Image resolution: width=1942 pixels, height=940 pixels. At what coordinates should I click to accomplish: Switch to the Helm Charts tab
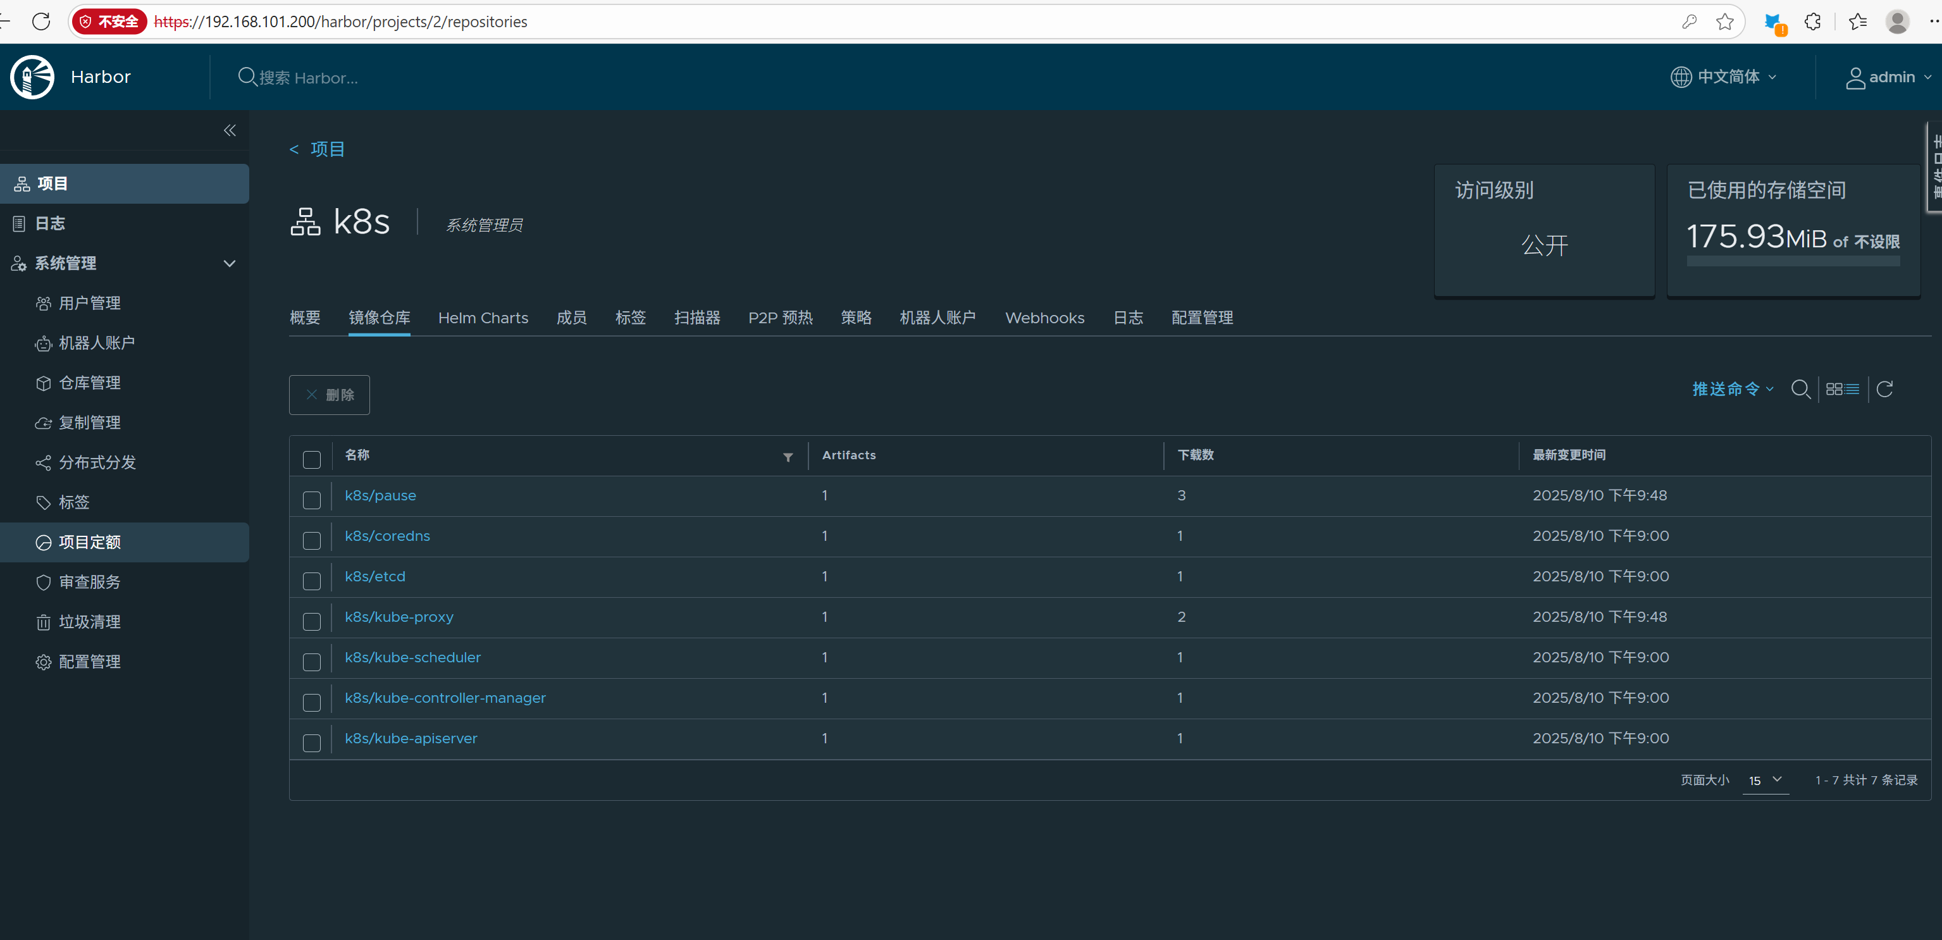click(483, 318)
